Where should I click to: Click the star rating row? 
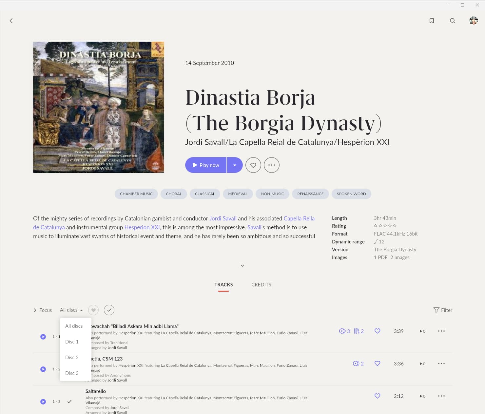(385, 226)
